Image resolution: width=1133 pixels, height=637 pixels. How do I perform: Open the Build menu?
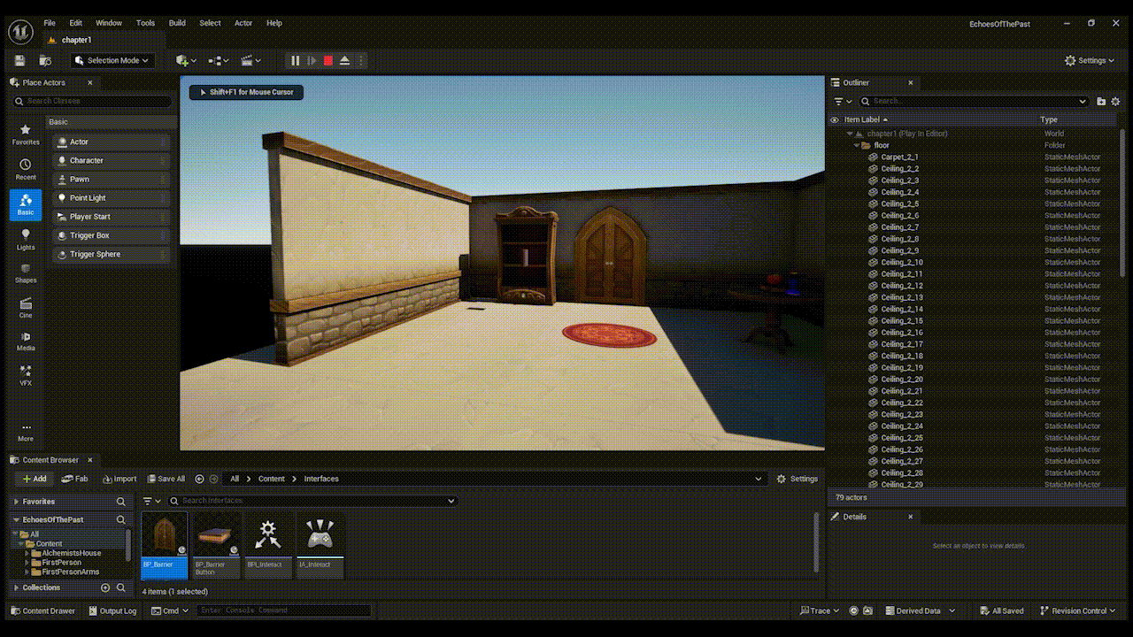pyautogui.click(x=177, y=23)
